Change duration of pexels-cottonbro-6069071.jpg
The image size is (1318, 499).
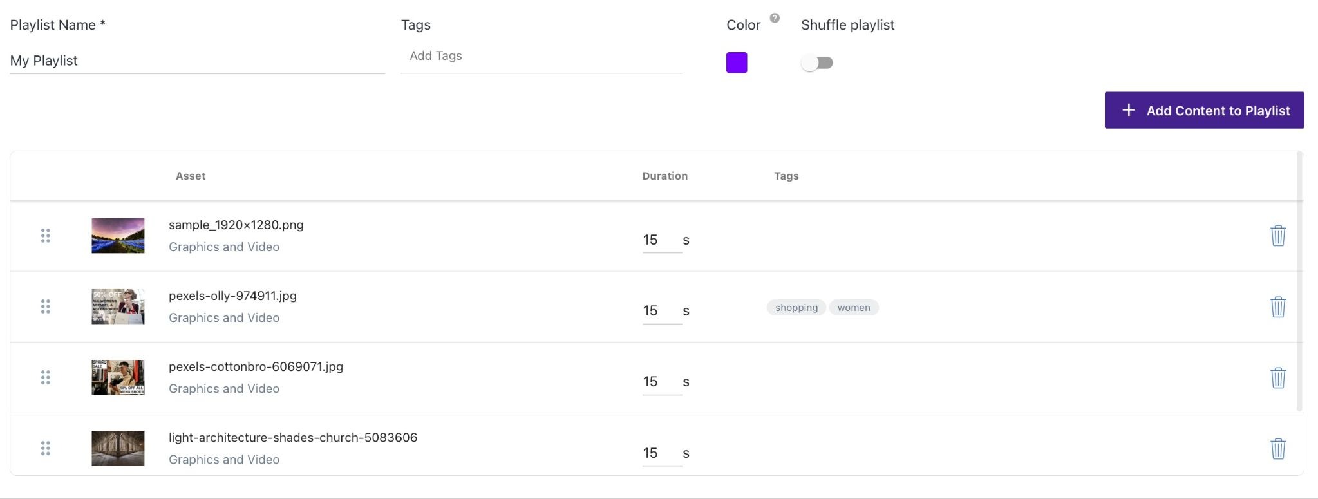pyautogui.click(x=661, y=382)
